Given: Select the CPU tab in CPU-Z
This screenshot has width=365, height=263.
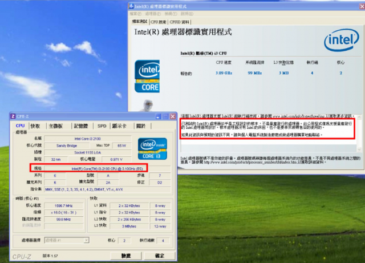Looking at the screenshot, I should coord(20,126).
